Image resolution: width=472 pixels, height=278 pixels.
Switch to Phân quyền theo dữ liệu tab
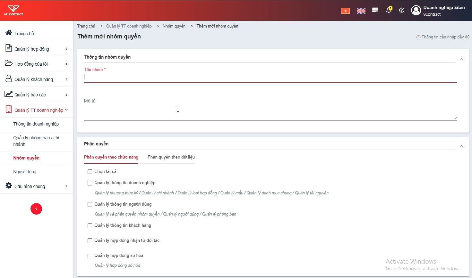171,157
